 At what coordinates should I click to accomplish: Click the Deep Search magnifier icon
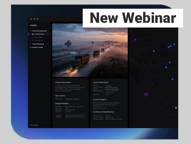pyautogui.click(x=33, y=41)
